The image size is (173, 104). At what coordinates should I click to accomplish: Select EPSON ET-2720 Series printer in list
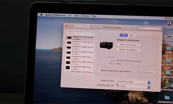click(x=80, y=38)
